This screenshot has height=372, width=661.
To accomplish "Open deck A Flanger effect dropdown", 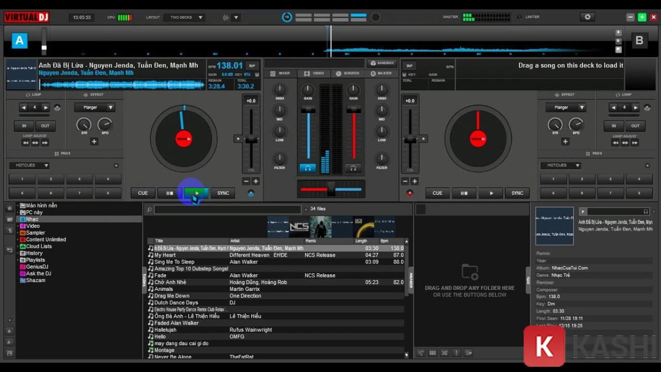I will point(95,107).
